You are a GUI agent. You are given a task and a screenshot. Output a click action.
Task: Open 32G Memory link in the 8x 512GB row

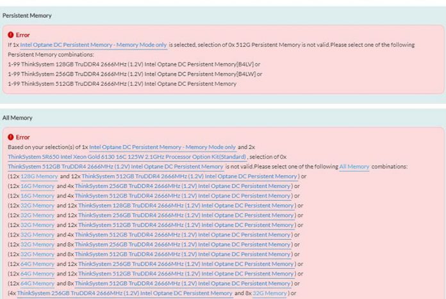coord(37,254)
